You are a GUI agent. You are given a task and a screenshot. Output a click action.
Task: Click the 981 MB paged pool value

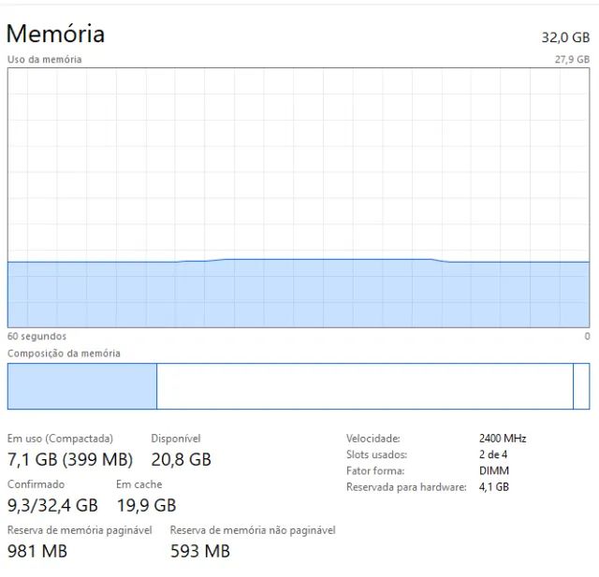coord(37,552)
